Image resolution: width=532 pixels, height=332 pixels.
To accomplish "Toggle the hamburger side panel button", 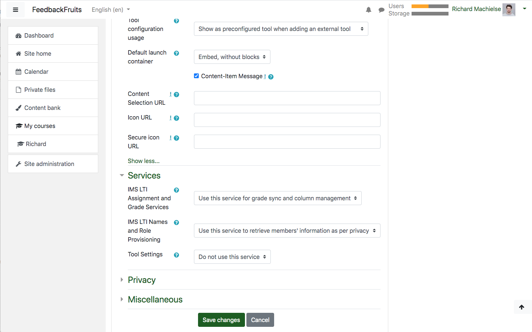I will click(x=16, y=10).
